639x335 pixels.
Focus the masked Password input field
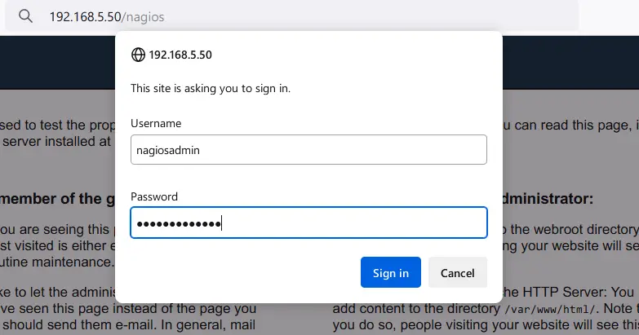pyautogui.click(x=308, y=223)
